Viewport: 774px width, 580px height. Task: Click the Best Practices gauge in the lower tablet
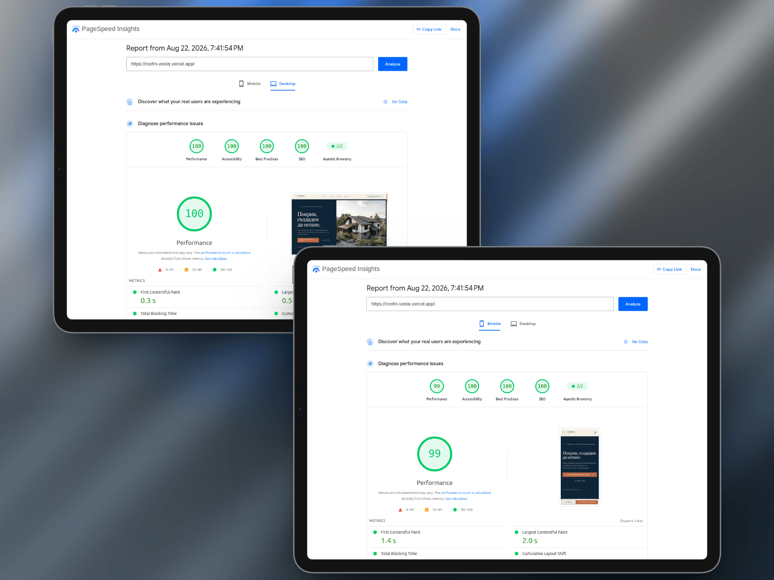pyautogui.click(x=507, y=386)
